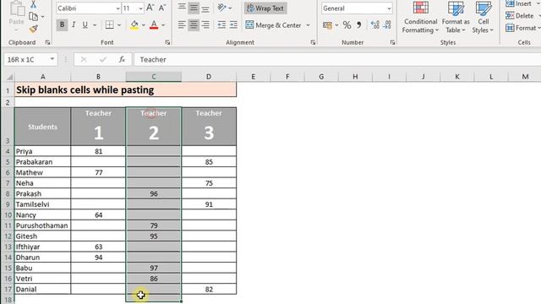
Task: Click the Insert cells button
Action: point(519,3)
